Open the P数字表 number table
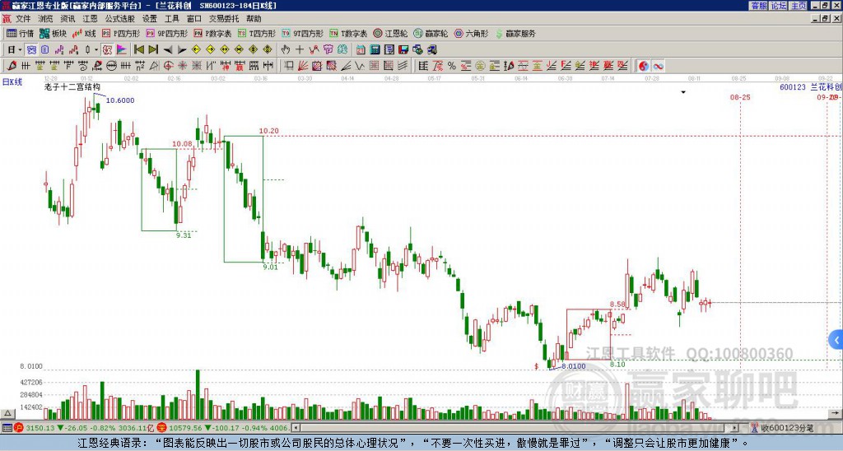 click(x=212, y=33)
